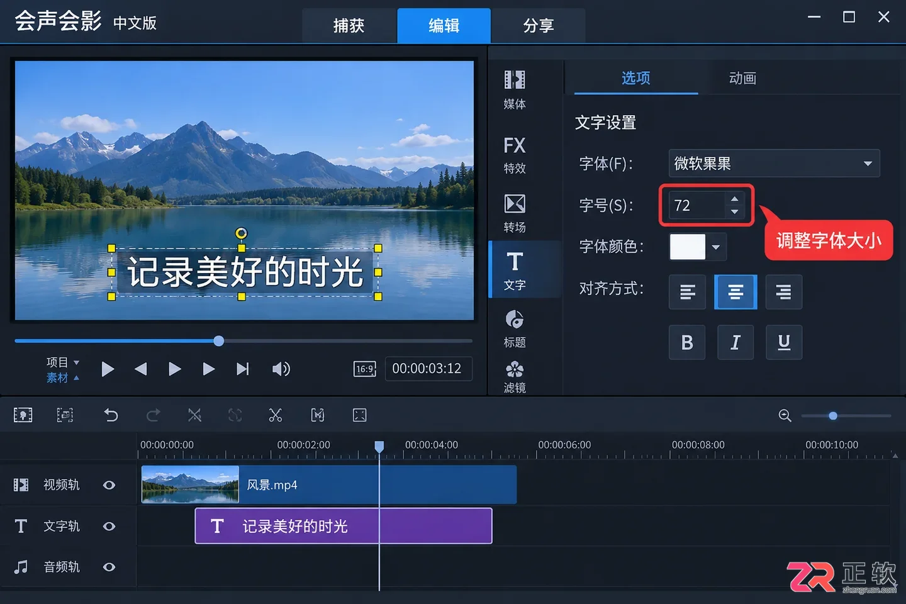Set text alignment to center

pos(735,292)
